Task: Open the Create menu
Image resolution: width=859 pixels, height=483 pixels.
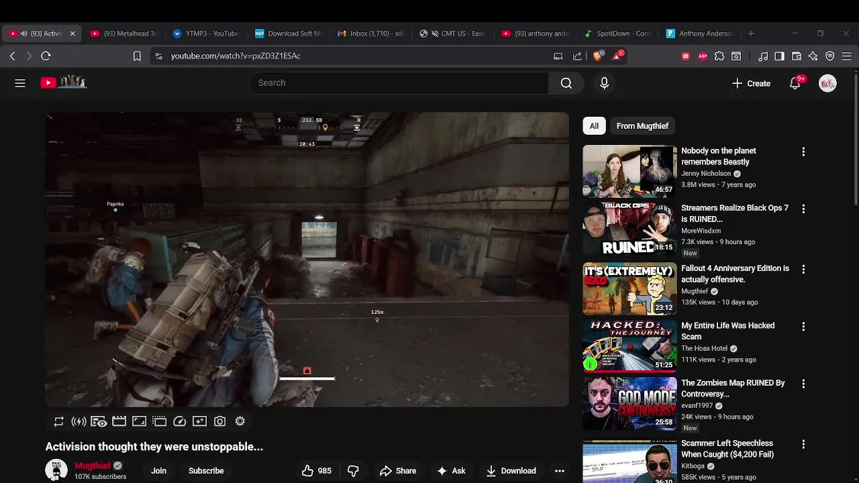Action: [751, 83]
